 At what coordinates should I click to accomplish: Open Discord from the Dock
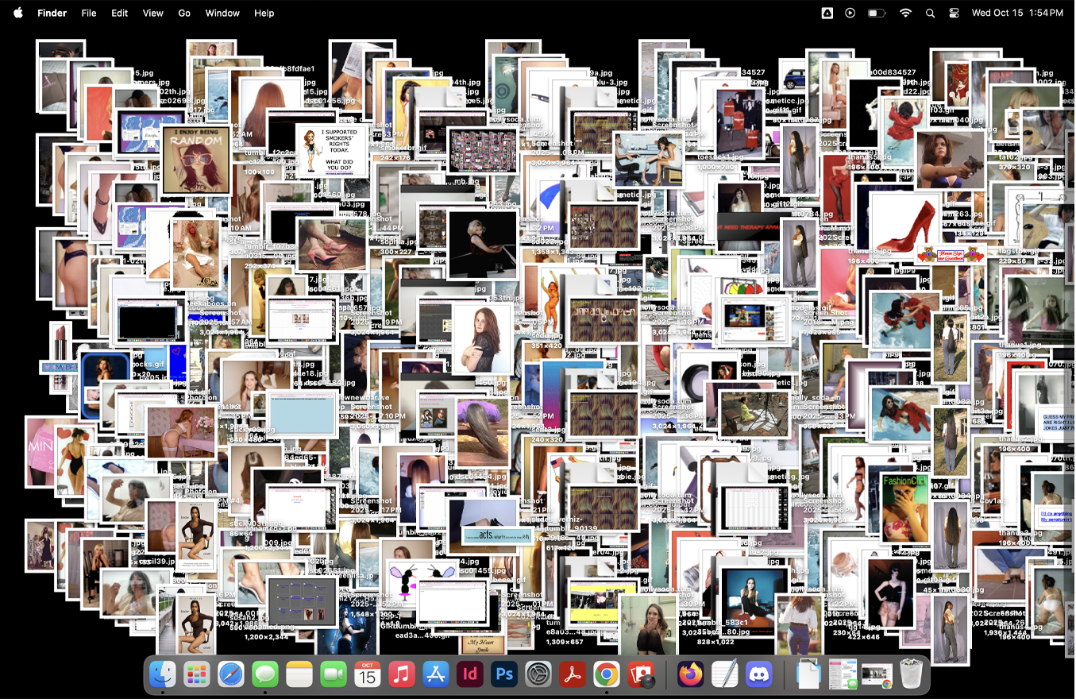759,675
